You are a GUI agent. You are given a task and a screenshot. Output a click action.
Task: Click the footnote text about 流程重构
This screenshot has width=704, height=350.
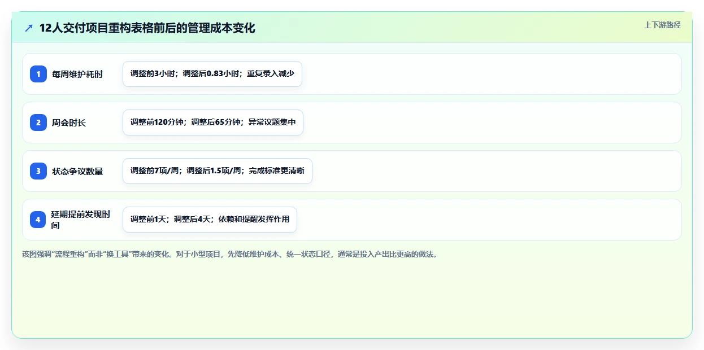(229, 254)
